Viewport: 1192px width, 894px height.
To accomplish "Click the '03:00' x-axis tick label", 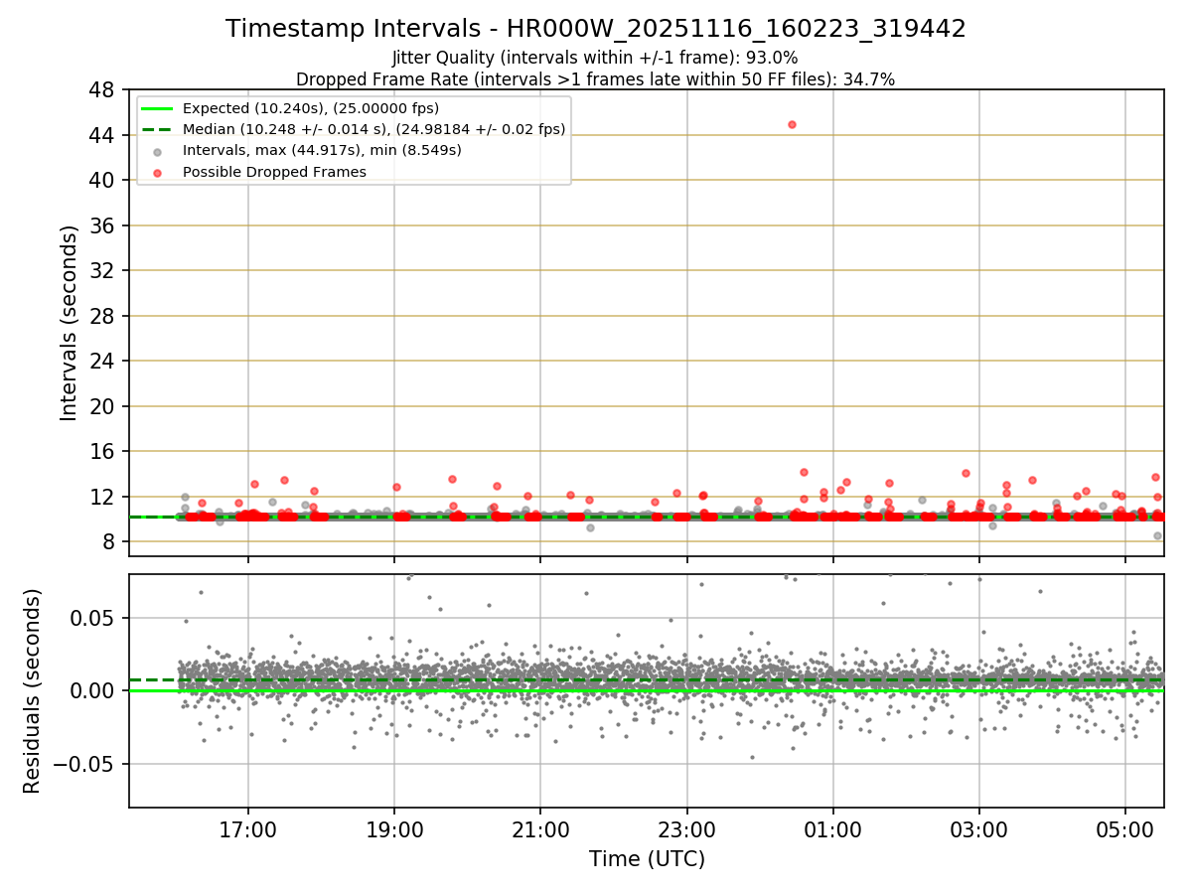I will [x=979, y=828].
